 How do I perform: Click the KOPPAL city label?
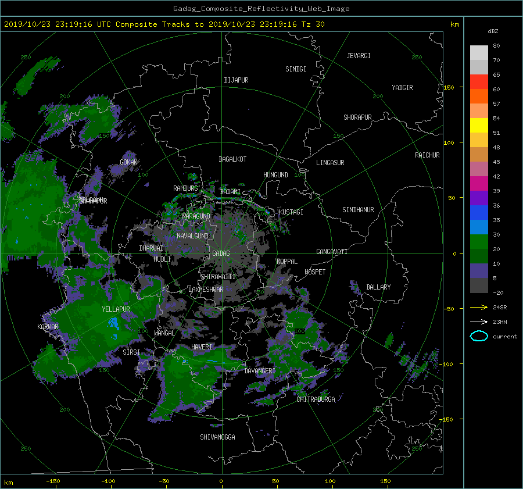287,262
